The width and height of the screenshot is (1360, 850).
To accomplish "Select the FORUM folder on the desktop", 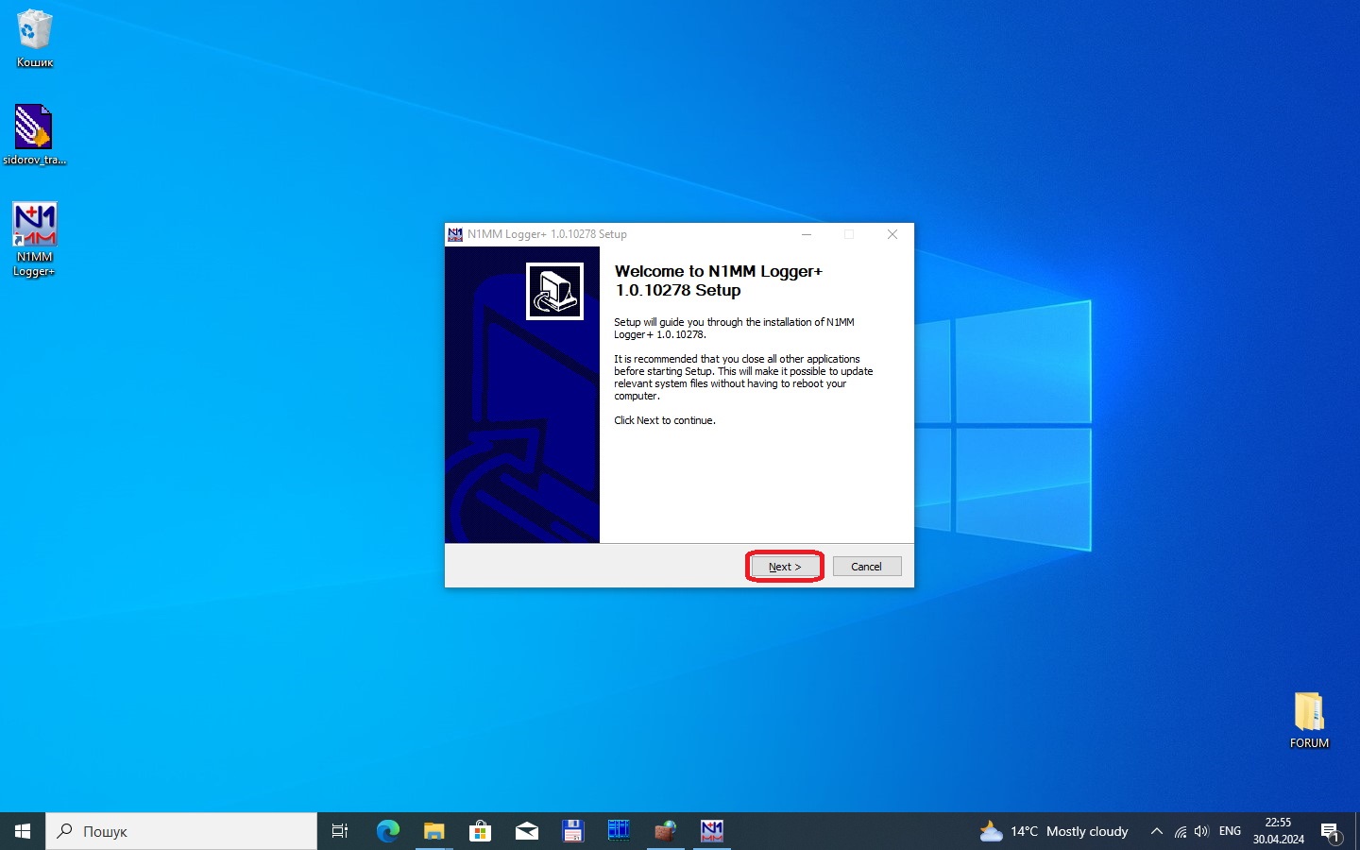I will 1309,721.
